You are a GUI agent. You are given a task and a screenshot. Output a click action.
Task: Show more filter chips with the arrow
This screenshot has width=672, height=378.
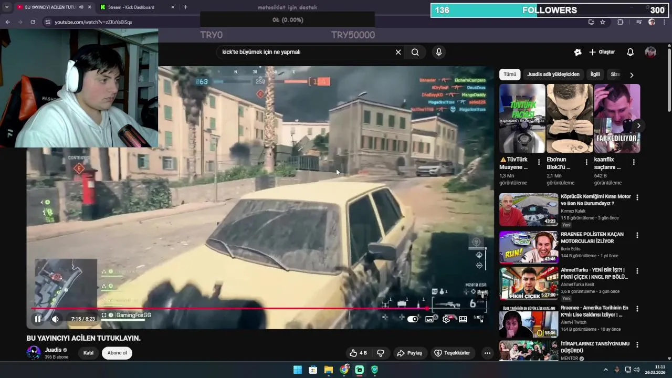(632, 75)
